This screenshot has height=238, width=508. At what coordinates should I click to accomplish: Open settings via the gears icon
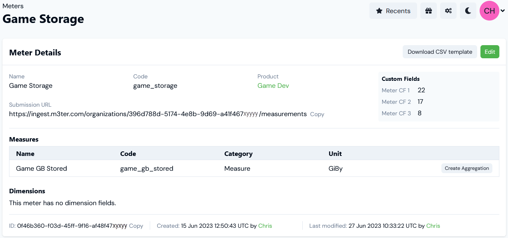click(x=448, y=11)
